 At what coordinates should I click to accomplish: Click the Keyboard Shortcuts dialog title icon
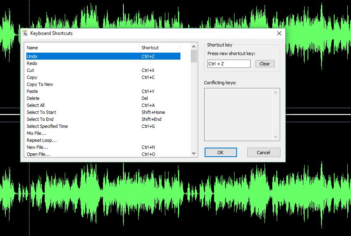25,33
